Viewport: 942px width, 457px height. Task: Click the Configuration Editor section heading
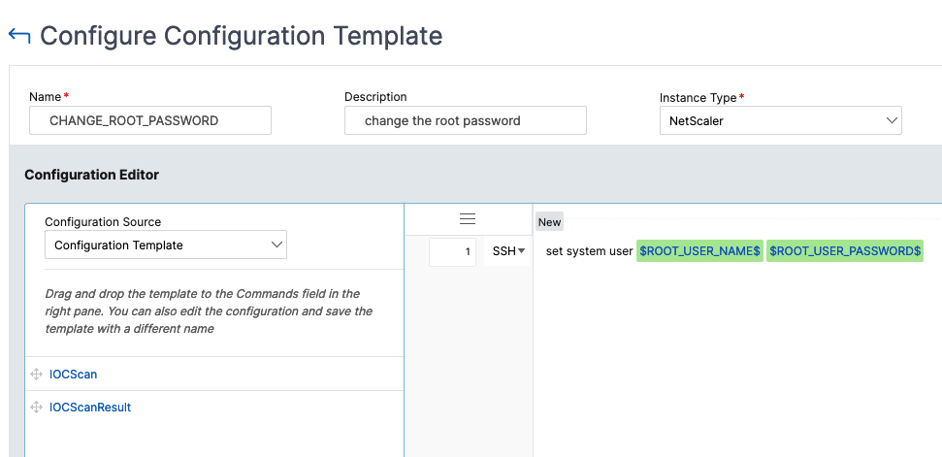(x=92, y=175)
